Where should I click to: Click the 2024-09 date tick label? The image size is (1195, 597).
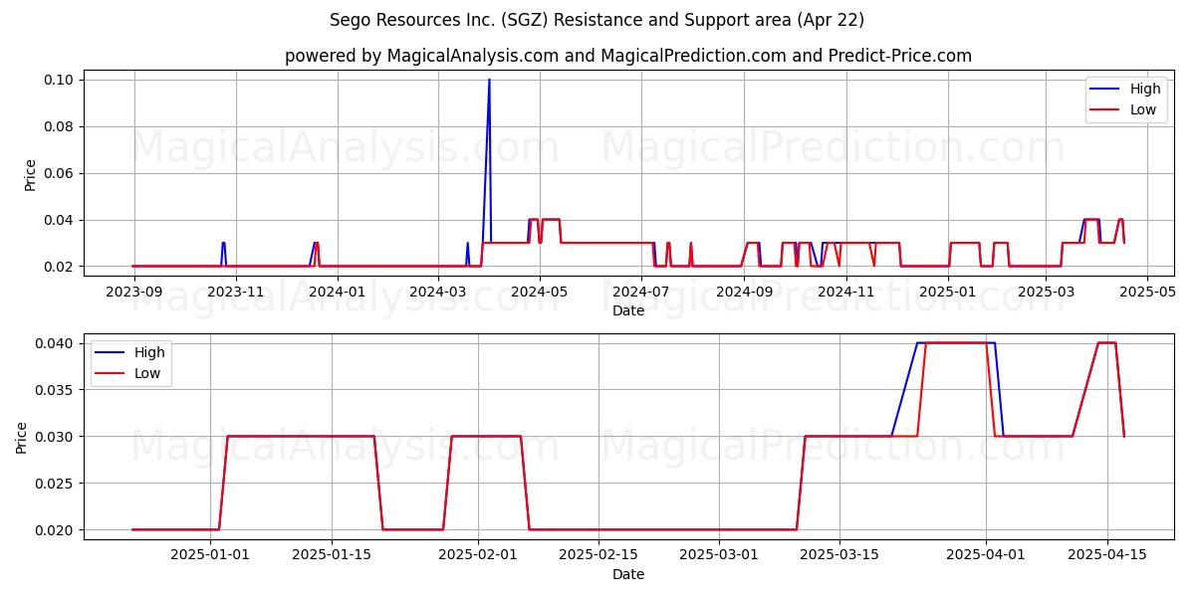pyautogui.click(x=744, y=293)
